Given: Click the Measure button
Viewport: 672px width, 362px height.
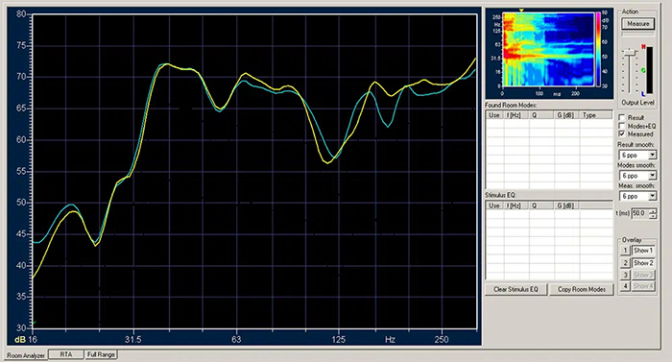Looking at the screenshot, I should pos(638,24).
